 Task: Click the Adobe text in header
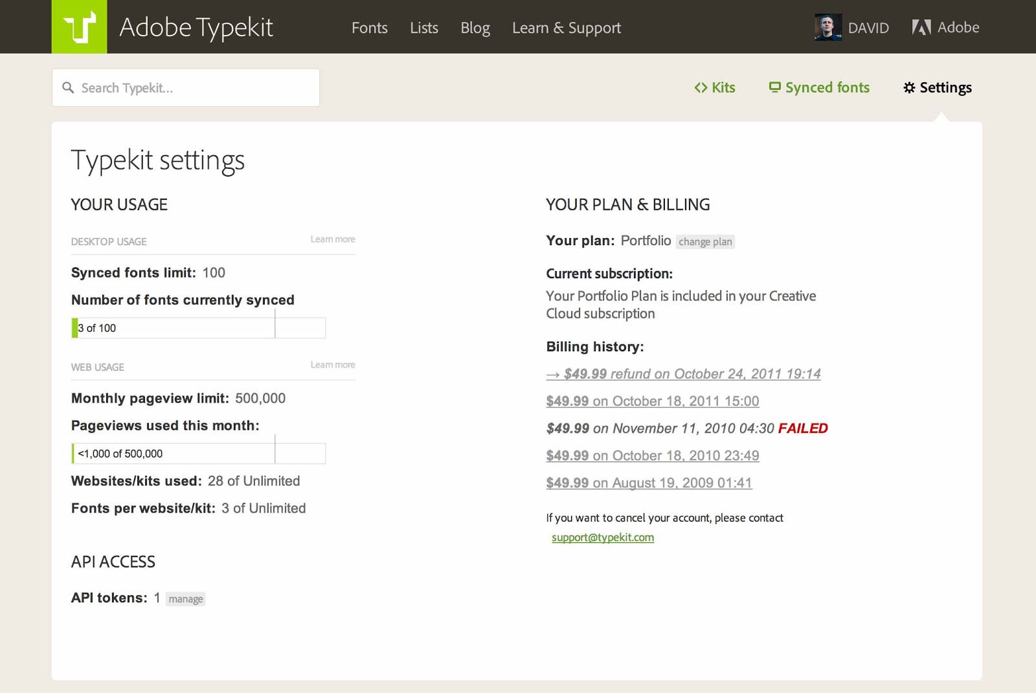[958, 27]
